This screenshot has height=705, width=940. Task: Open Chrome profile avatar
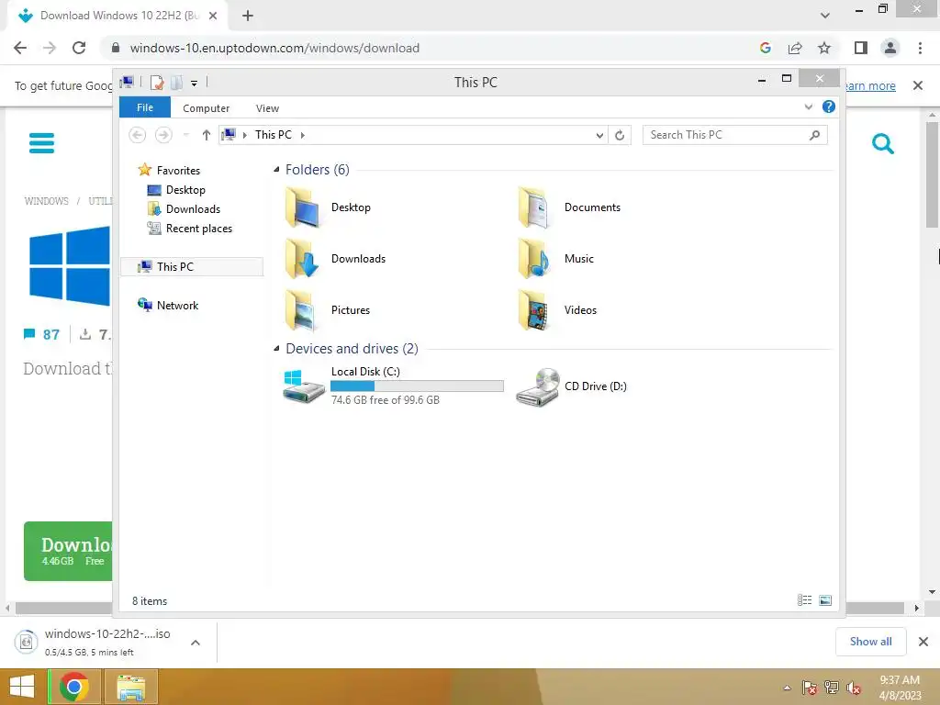point(890,48)
